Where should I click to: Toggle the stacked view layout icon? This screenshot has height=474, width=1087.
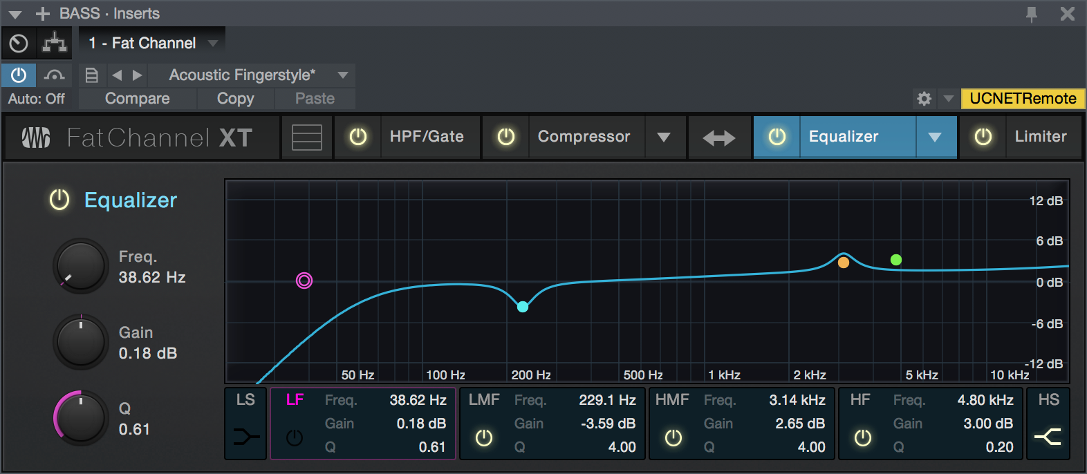pos(307,138)
